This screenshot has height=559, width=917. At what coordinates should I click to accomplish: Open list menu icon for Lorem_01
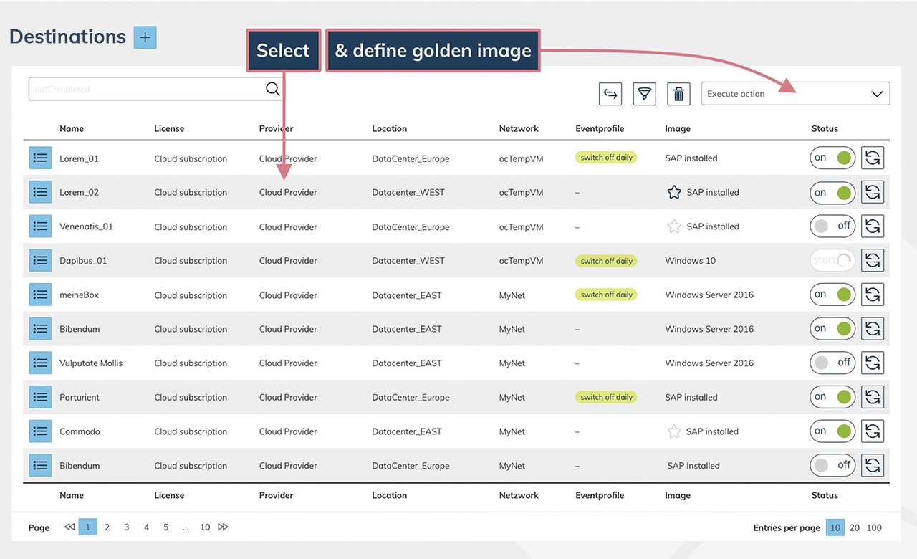pyautogui.click(x=40, y=158)
